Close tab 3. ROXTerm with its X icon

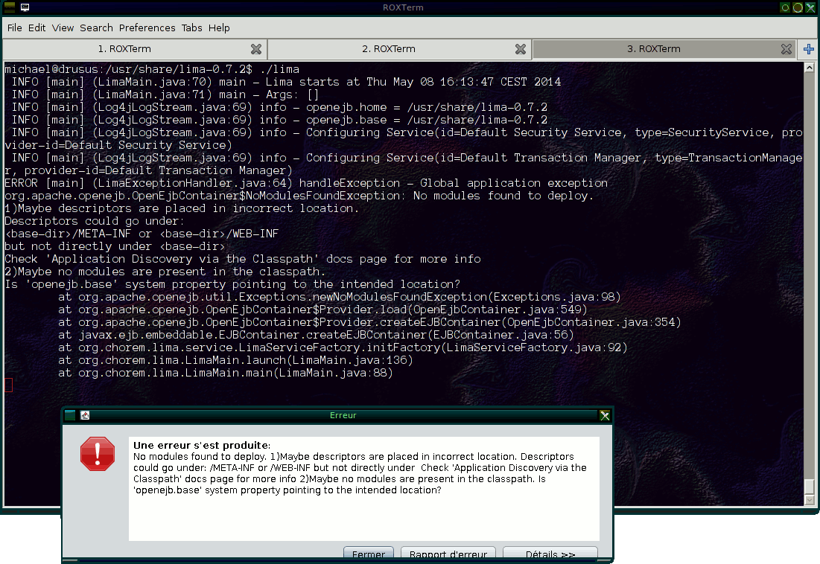point(786,49)
